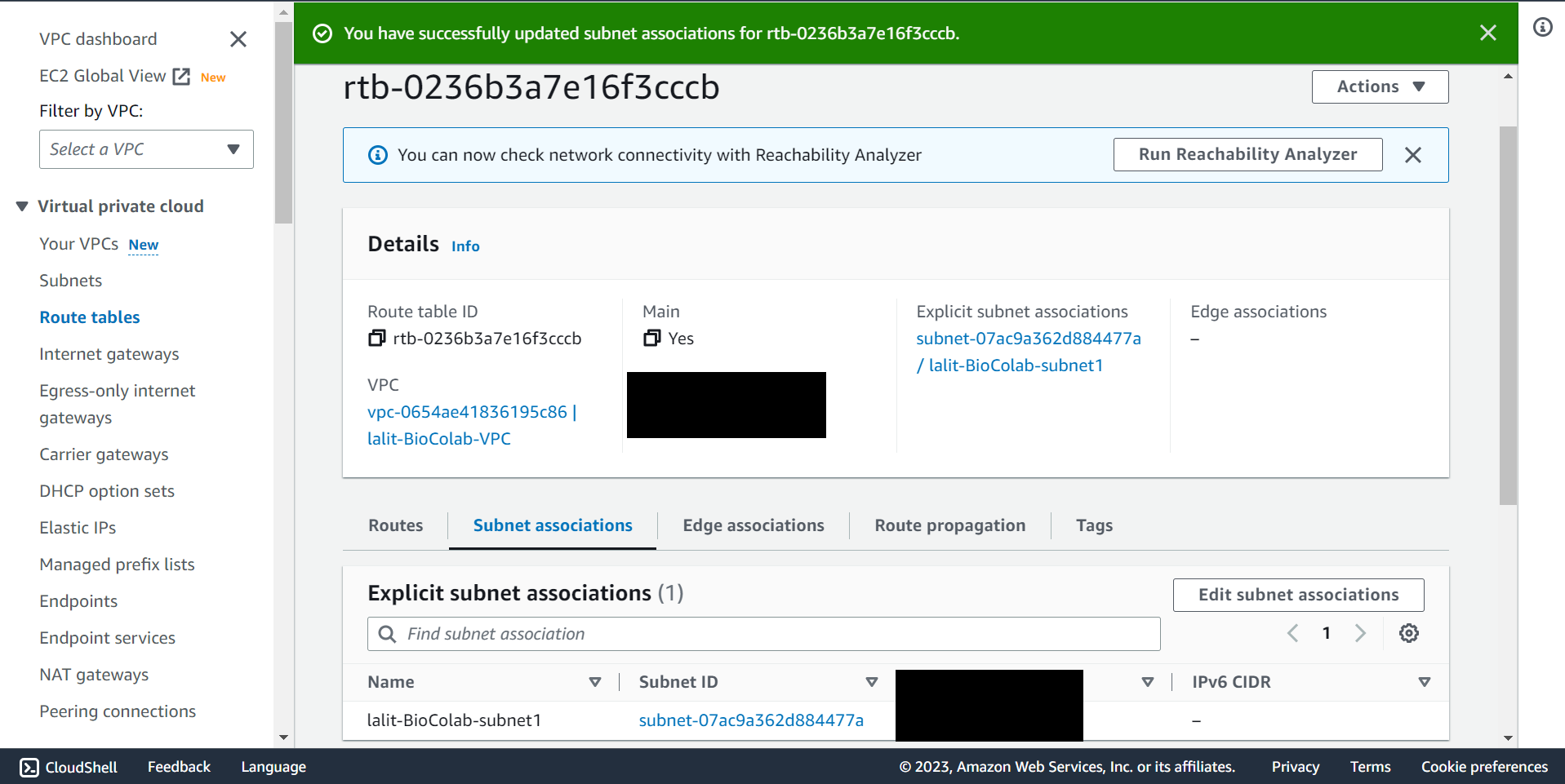The width and height of the screenshot is (1565, 784).
Task: Launch CloudShell from footer
Action: (x=69, y=767)
